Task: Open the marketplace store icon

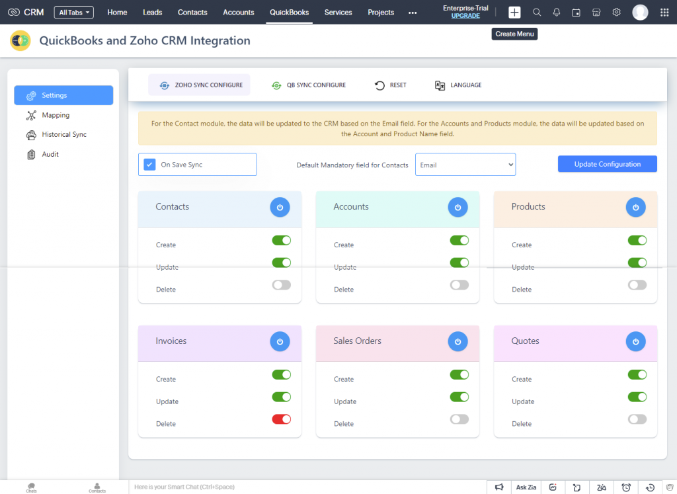Action: (x=596, y=12)
